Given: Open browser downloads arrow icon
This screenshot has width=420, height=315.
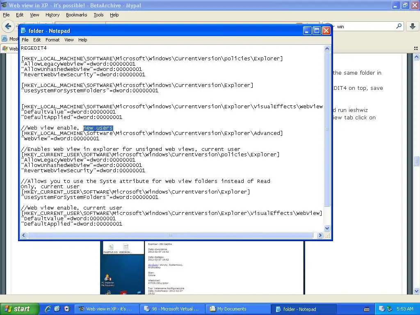Looking at the screenshot, I should click(413, 26).
